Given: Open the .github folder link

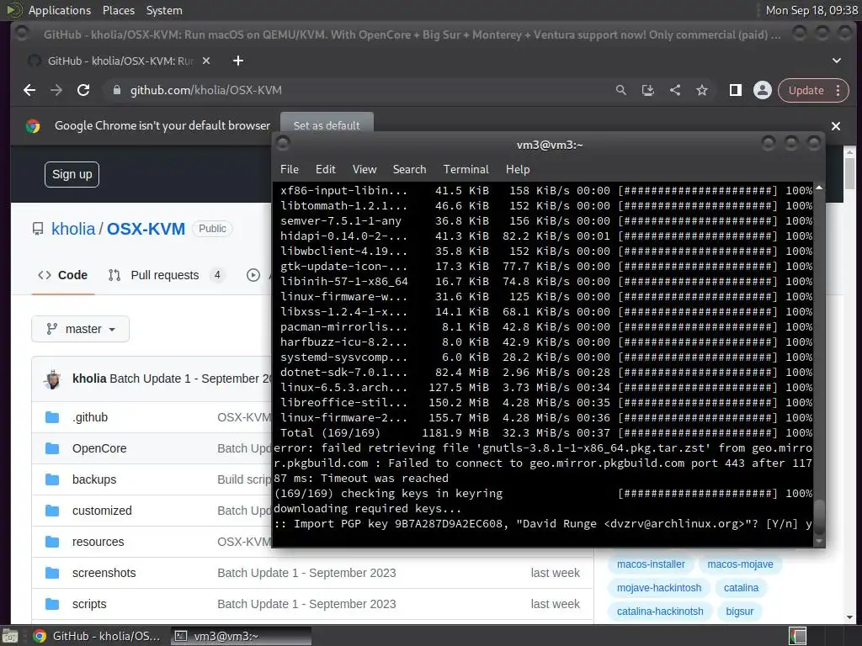Looking at the screenshot, I should pos(90,417).
